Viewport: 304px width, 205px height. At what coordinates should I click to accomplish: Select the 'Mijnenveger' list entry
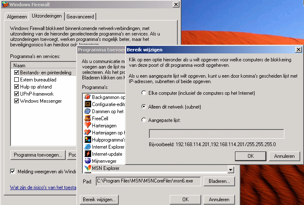(104, 161)
